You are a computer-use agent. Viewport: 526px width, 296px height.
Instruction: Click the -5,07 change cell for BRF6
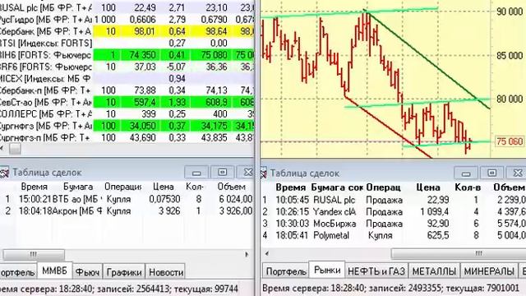click(175, 67)
